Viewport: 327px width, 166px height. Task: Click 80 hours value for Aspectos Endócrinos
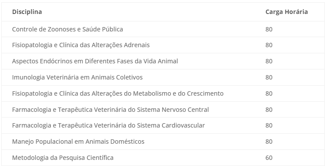[x=269, y=62]
